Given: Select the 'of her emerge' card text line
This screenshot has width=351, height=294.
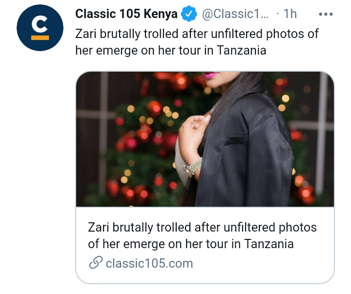Looking at the screenshot, I should pyautogui.click(x=191, y=244).
